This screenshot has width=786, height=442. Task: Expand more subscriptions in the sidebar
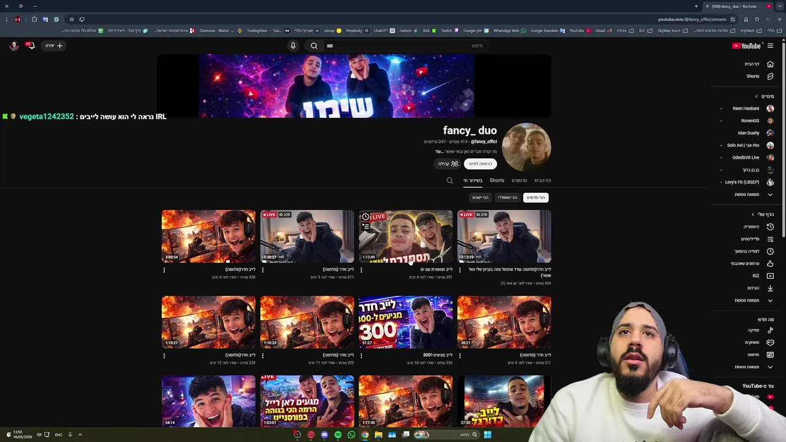(754, 195)
